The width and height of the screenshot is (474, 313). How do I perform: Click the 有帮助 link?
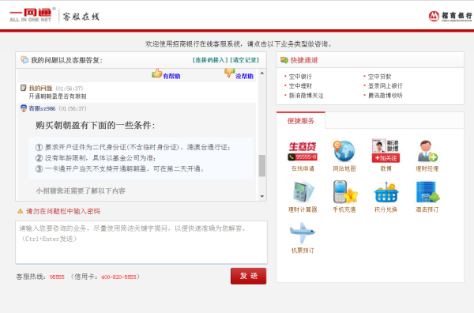click(171, 76)
